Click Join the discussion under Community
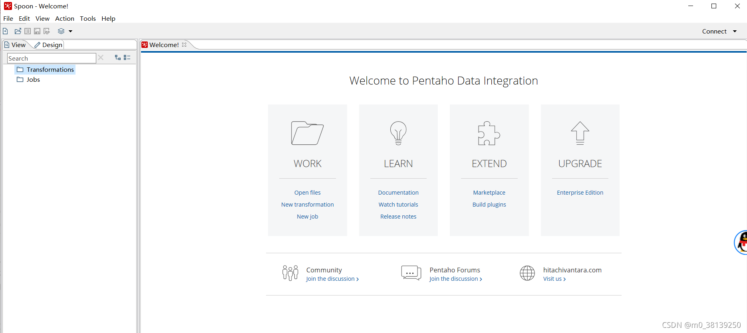Screen dimensions: 747x333 click(x=332, y=279)
